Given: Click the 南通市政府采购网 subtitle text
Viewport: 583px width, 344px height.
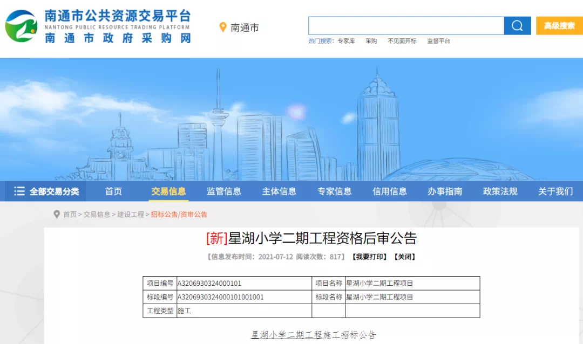Looking at the screenshot, I should coord(118,38).
